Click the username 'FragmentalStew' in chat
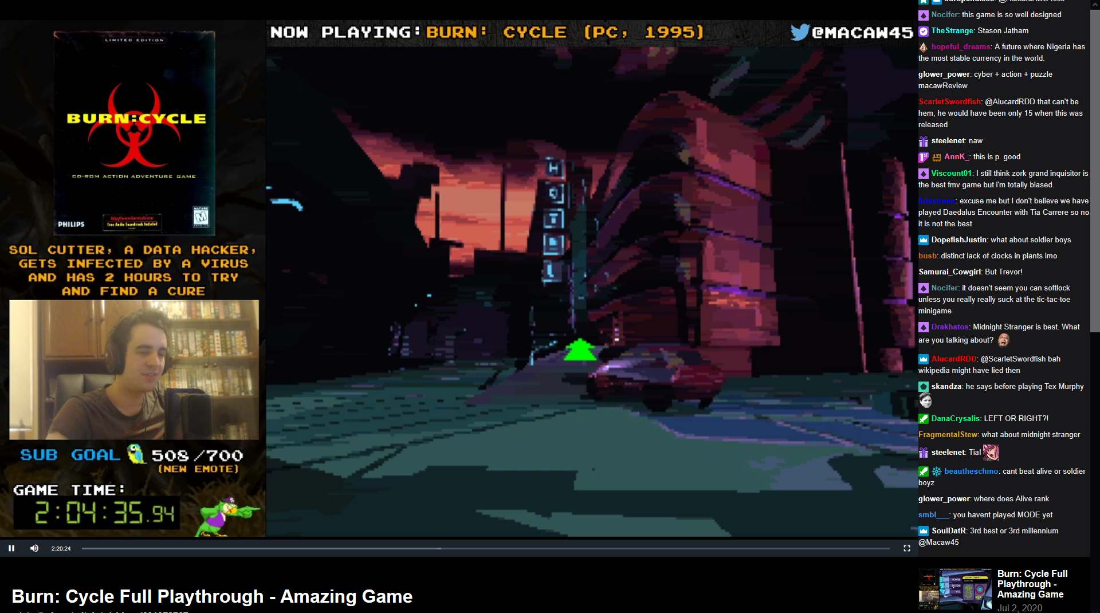The height and width of the screenshot is (613, 1100). [x=948, y=435]
